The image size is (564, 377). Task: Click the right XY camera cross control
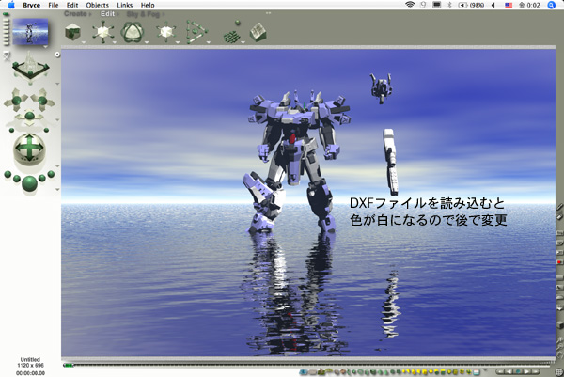tap(43, 100)
